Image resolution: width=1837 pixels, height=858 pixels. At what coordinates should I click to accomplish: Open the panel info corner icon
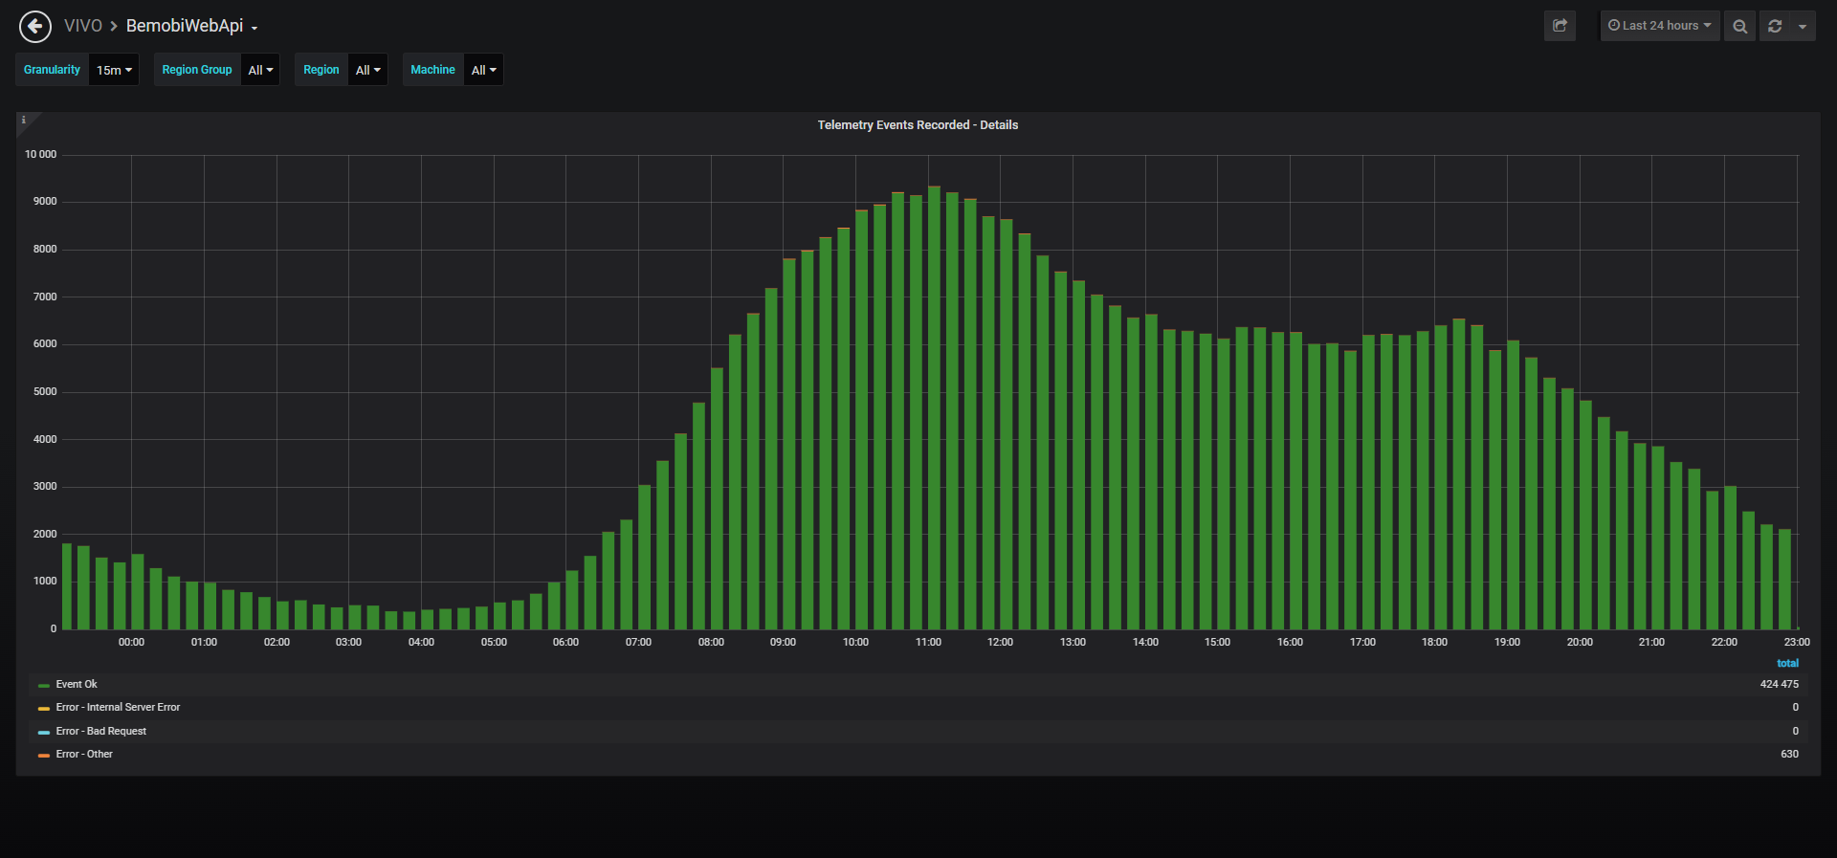[x=24, y=121]
